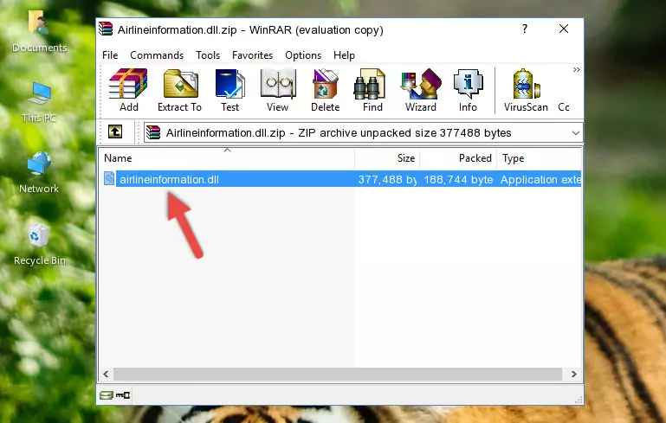Select the This PC desktop icon
666x423 pixels.
pyautogui.click(x=39, y=102)
